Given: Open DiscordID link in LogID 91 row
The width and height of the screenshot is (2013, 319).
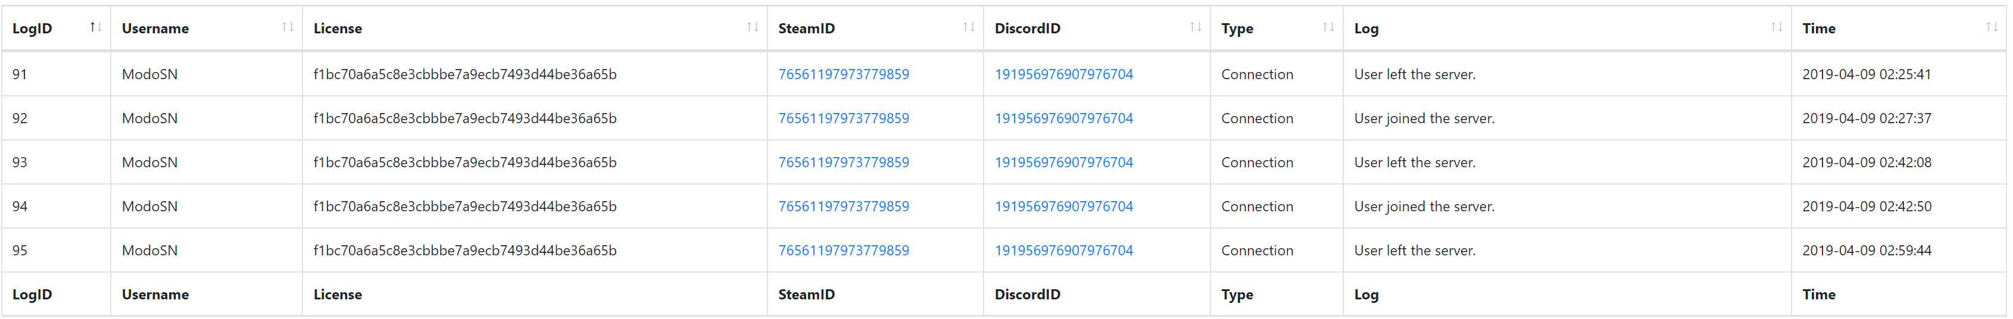Looking at the screenshot, I should click(1063, 74).
